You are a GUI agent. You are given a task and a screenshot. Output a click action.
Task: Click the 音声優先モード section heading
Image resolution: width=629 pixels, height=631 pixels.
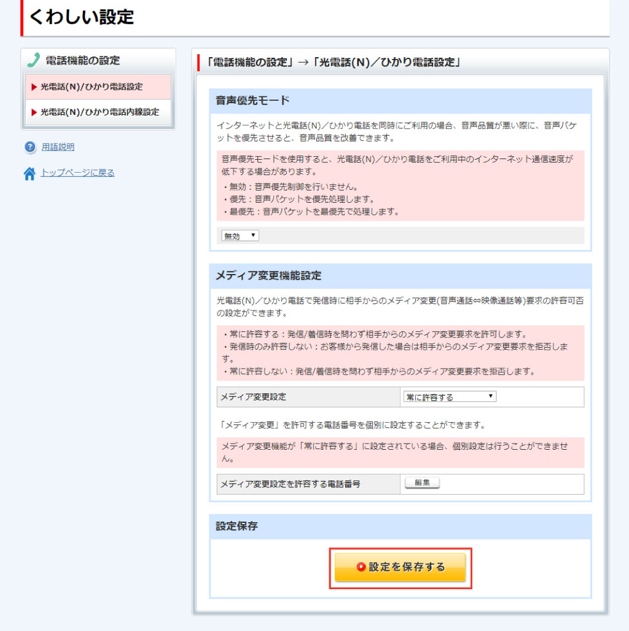click(252, 101)
